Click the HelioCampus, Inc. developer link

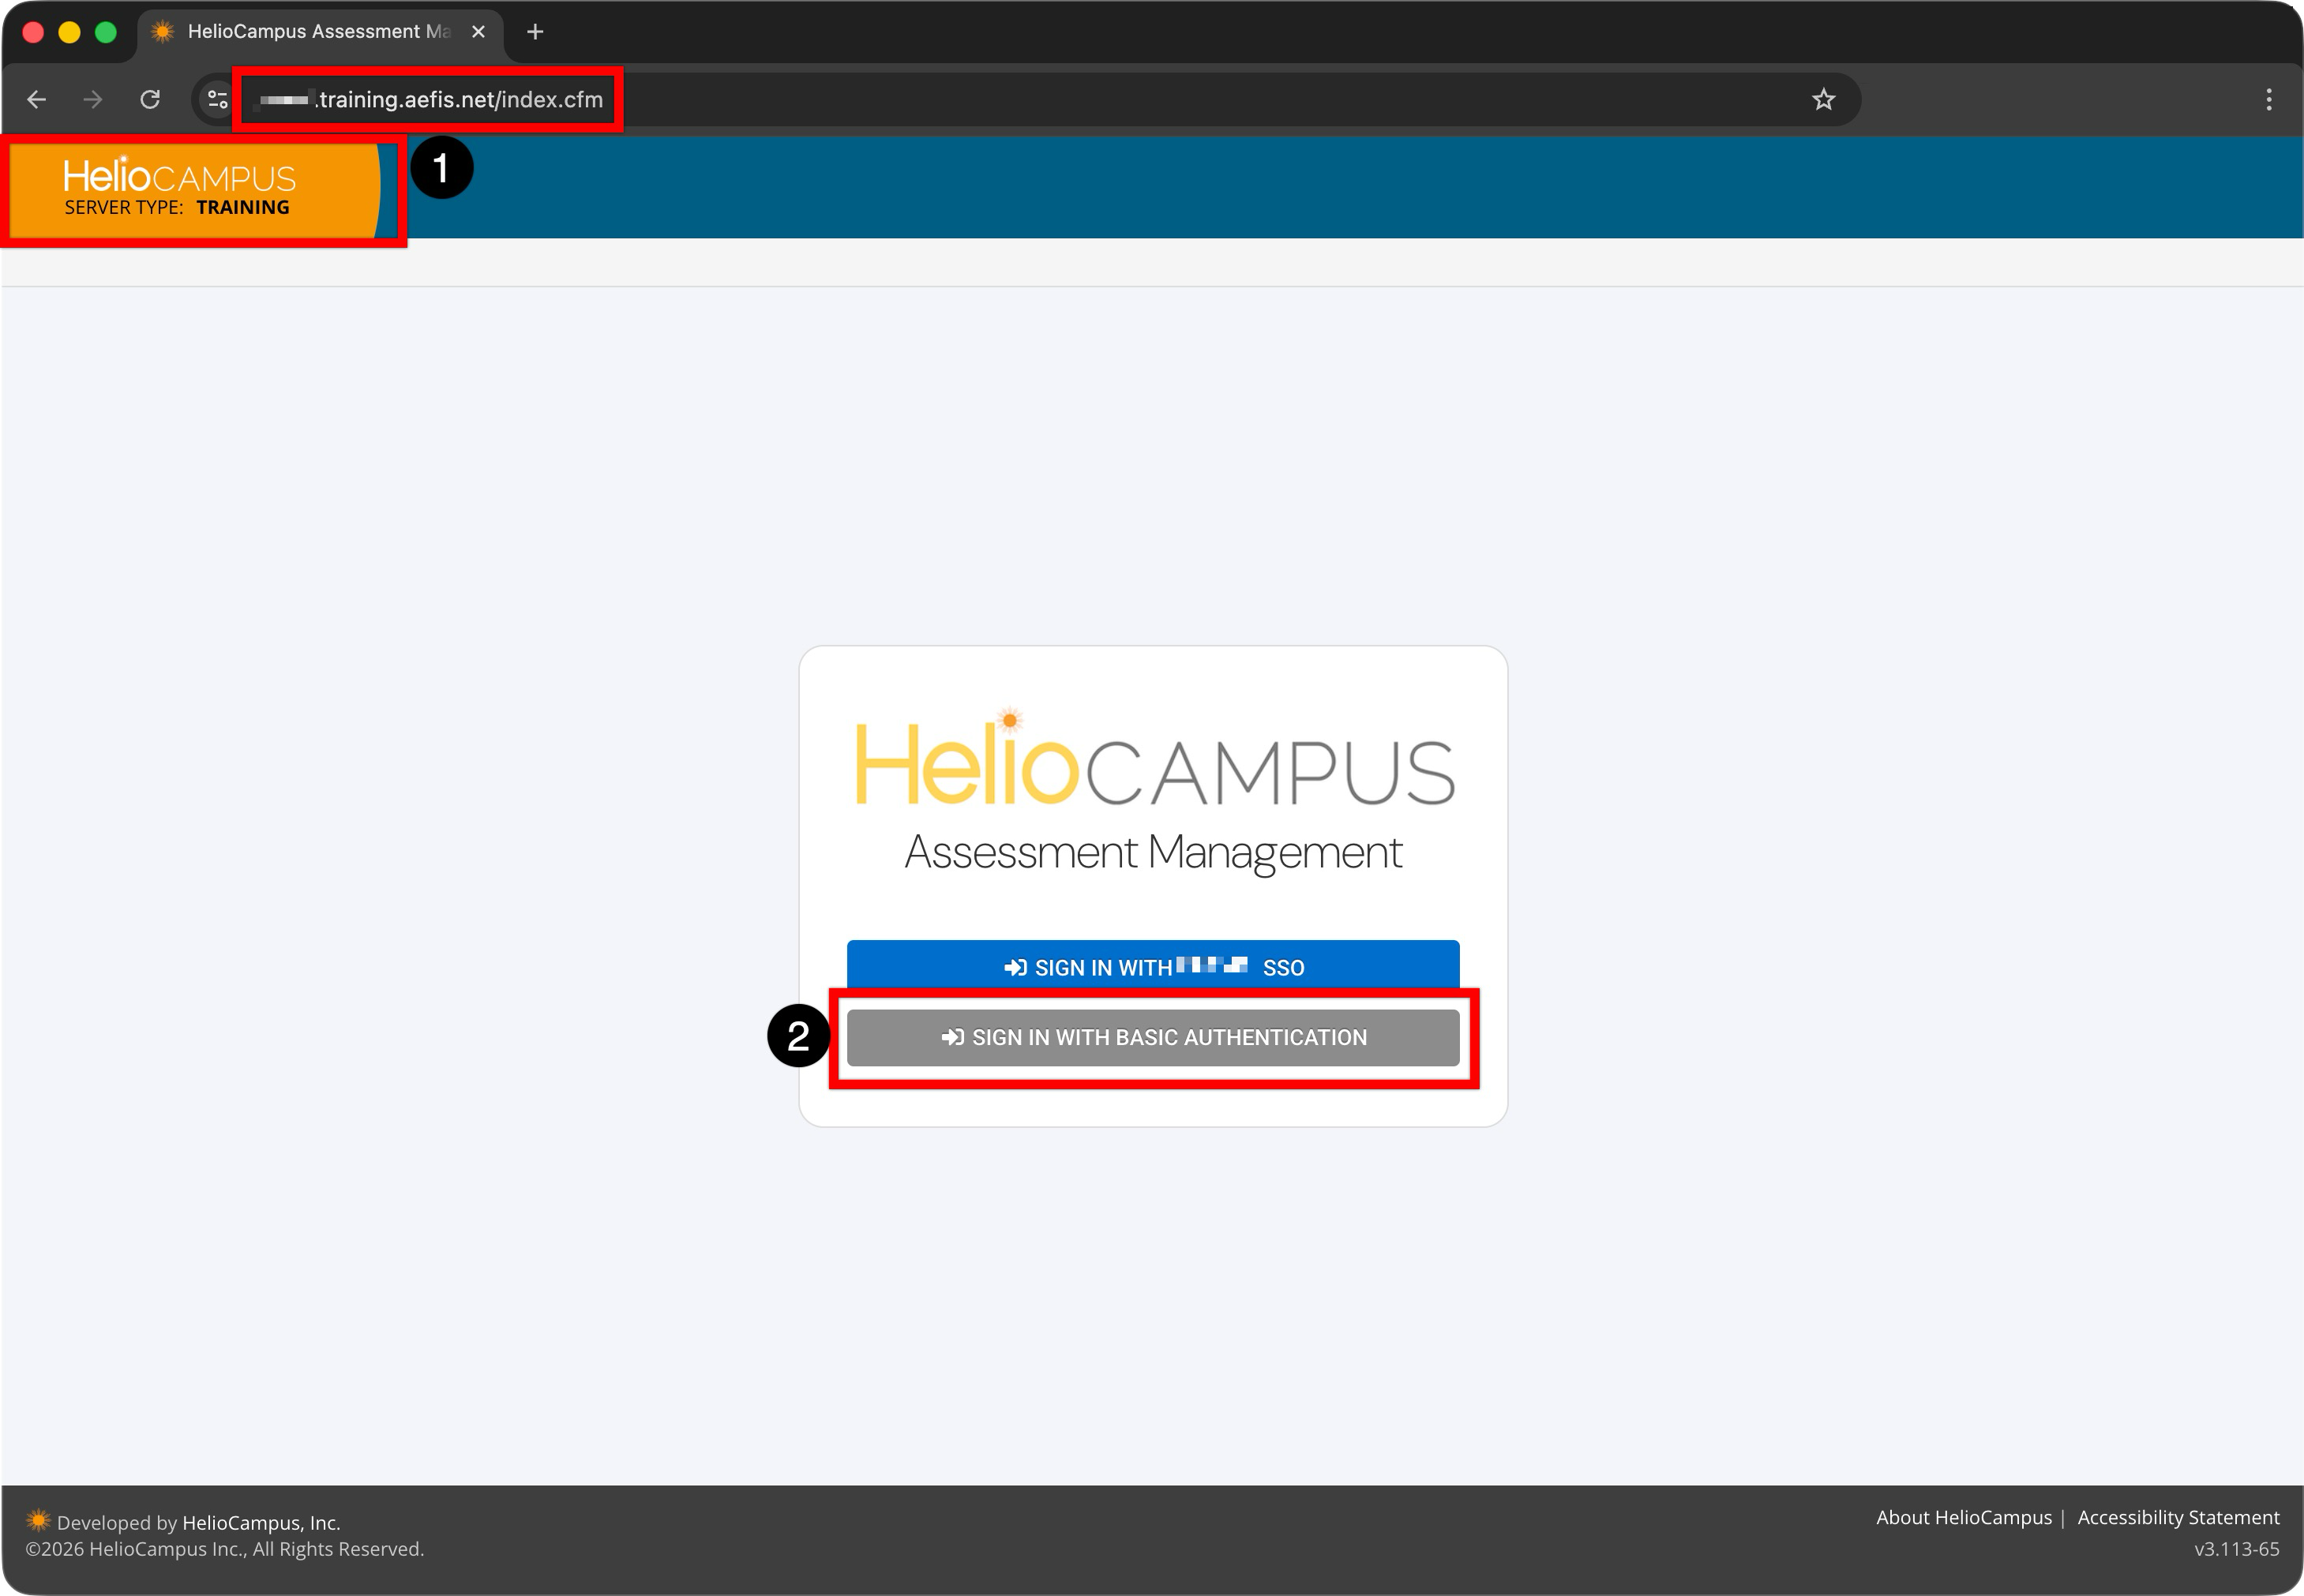(261, 1523)
